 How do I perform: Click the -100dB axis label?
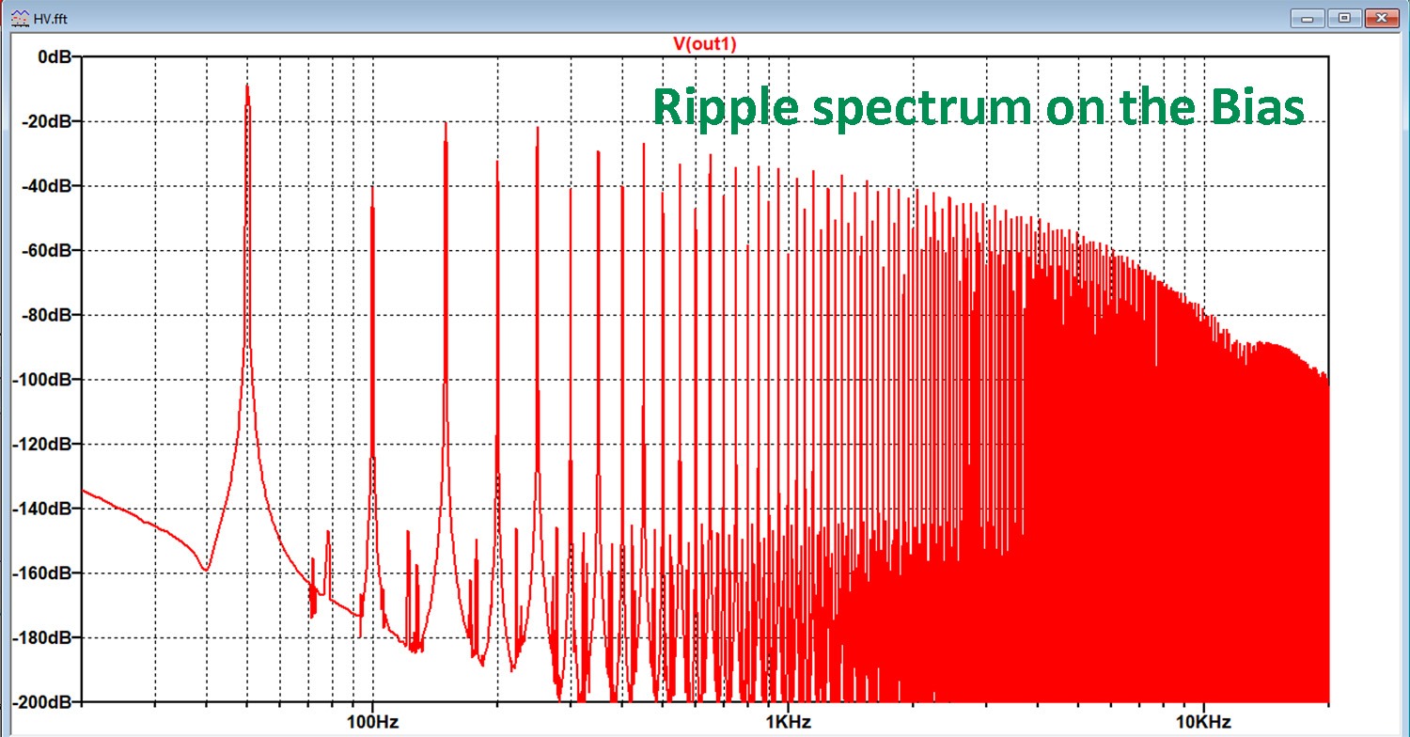point(40,379)
